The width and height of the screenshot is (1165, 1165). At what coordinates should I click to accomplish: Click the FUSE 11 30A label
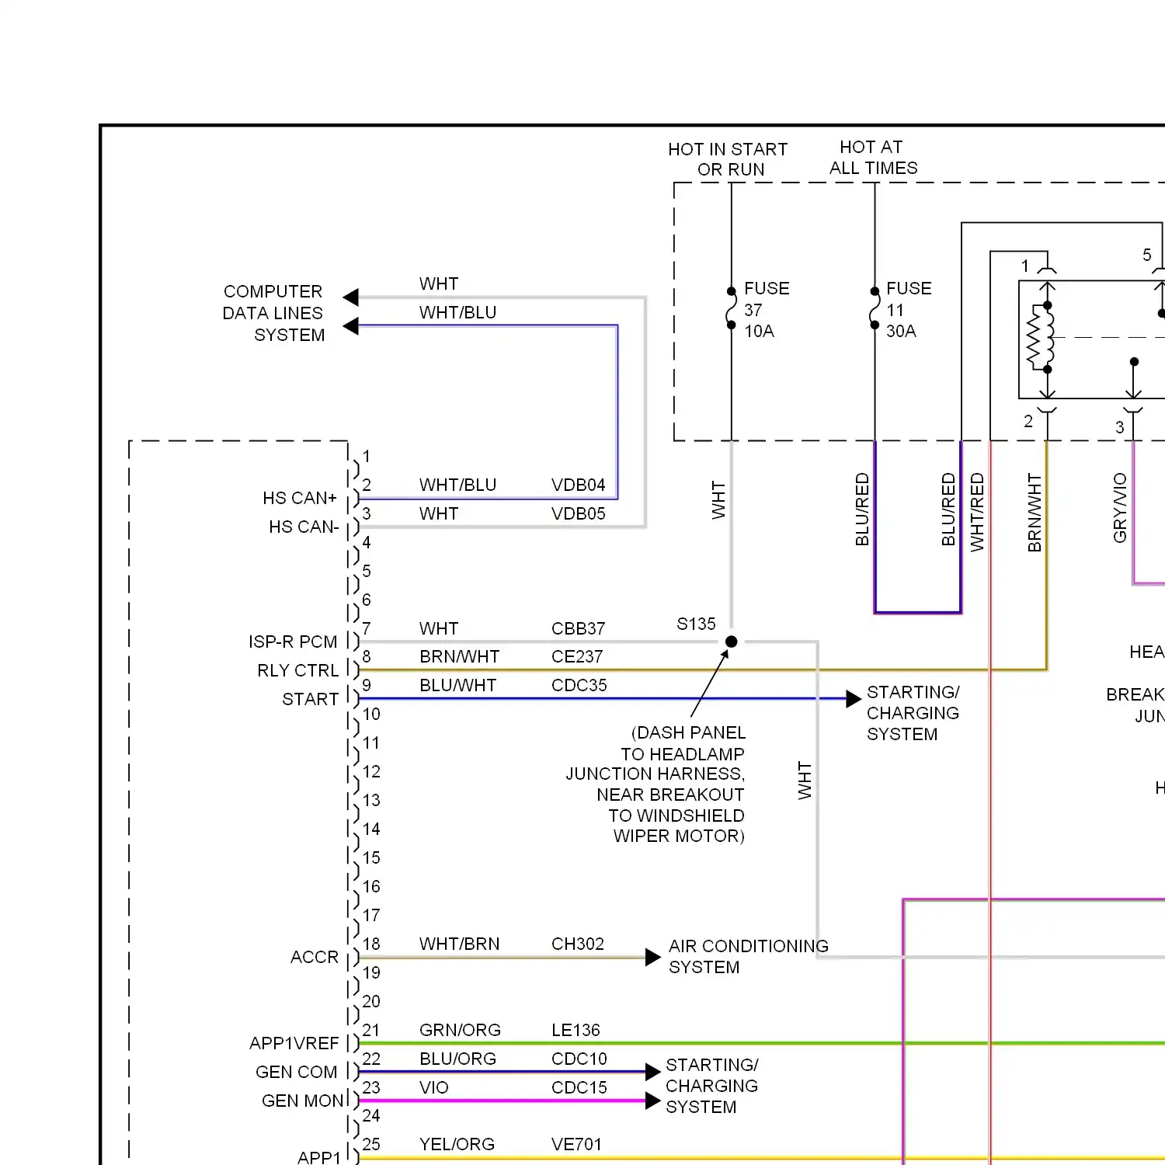tap(909, 310)
